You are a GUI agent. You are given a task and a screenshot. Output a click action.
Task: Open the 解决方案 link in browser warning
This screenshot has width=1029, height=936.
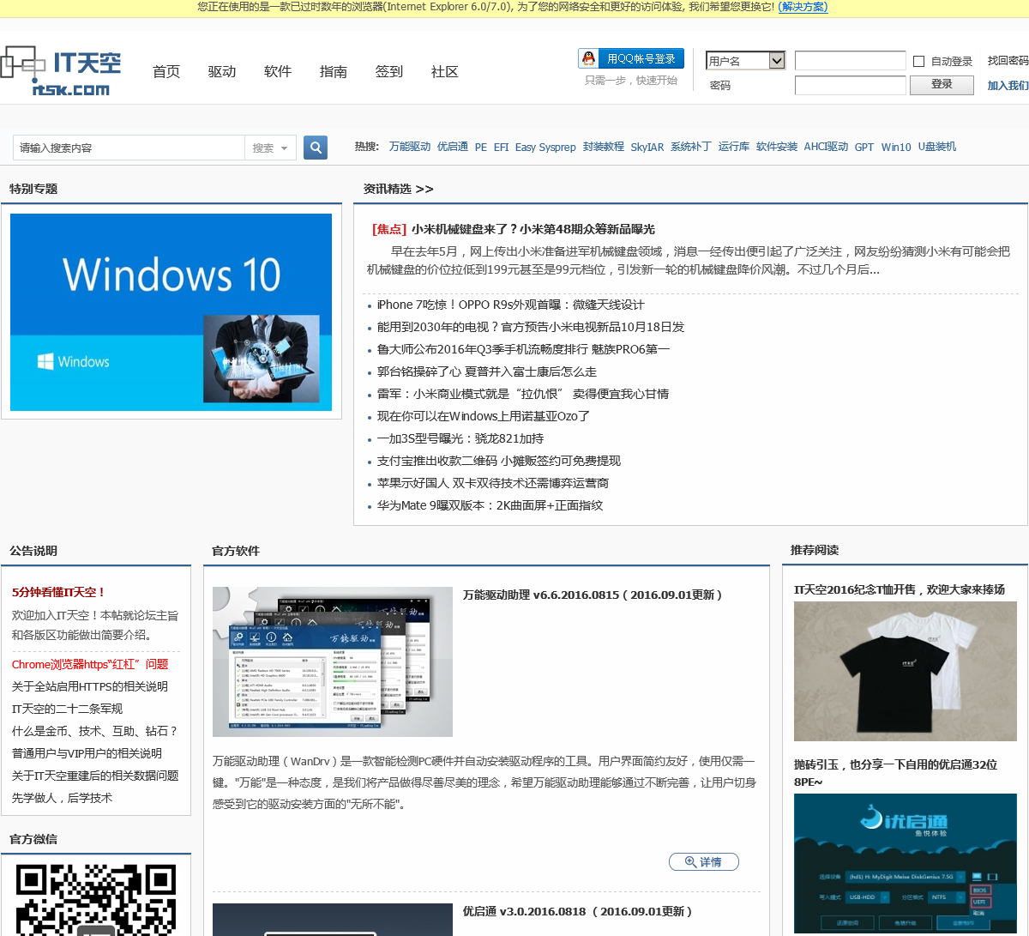tap(803, 7)
